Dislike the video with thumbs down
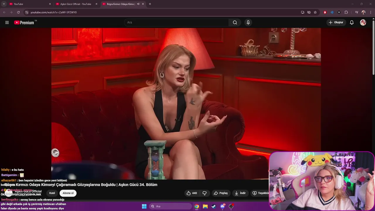Screen dimensions: 375x211 click(204, 193)
